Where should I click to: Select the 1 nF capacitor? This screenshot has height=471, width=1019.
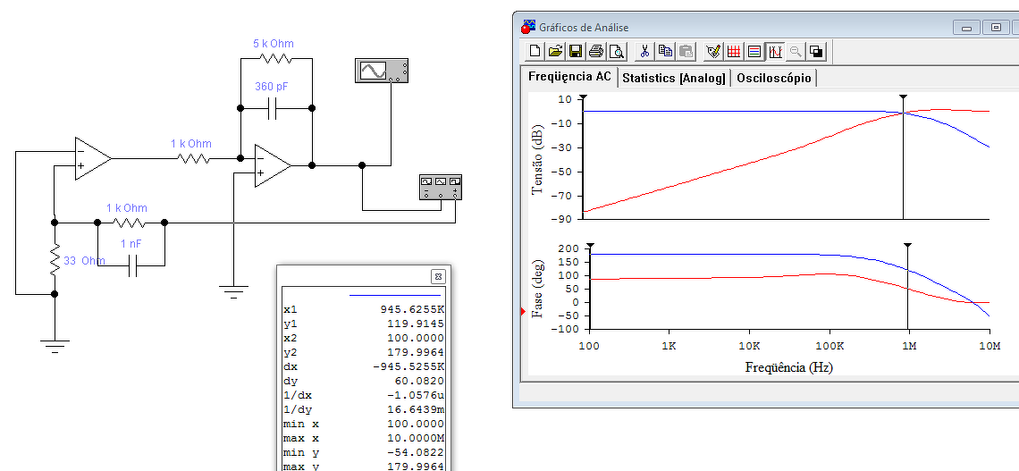[132, 265]
